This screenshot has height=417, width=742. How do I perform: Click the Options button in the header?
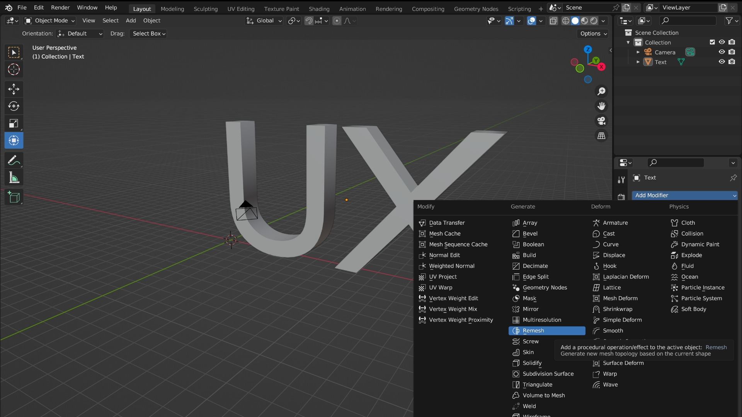pyautogui.click(x=592, y=34)
